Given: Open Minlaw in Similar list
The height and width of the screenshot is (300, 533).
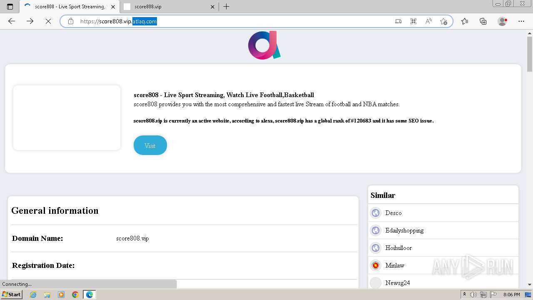Looking at the screenshot, I should click(x=395, y=265).
